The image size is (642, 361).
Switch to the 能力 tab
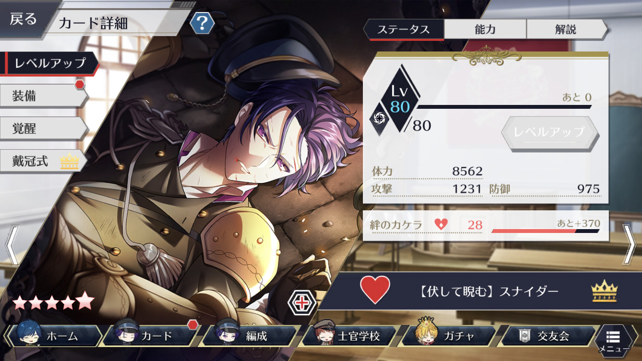coord(485,29)
